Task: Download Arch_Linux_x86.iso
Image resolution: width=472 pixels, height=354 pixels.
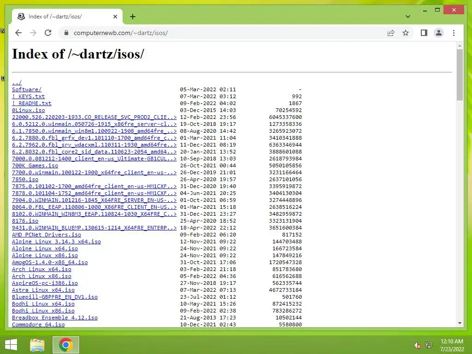Action: click(x=41, y=277)
